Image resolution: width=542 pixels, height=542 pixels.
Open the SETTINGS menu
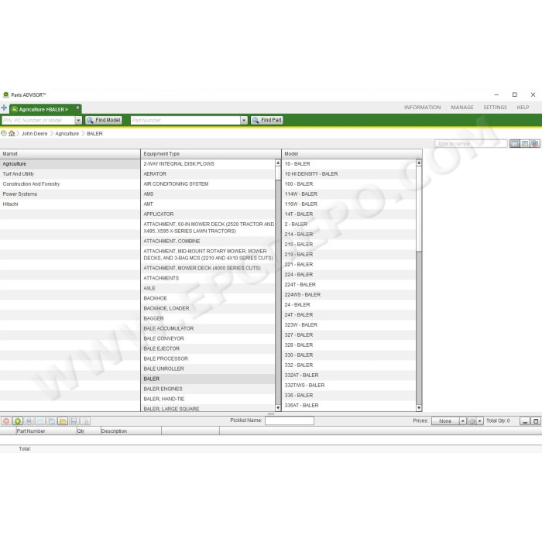click(x=495, y=108)
